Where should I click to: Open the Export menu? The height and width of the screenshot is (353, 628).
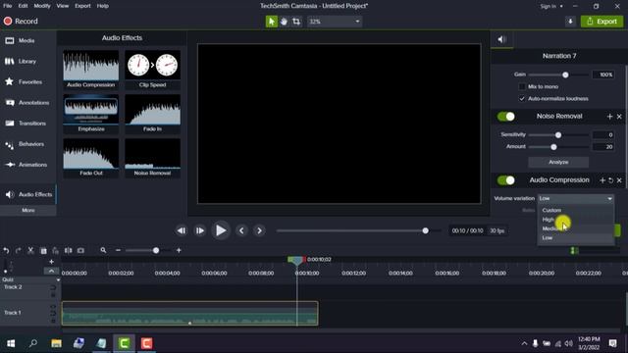point(82,6)
